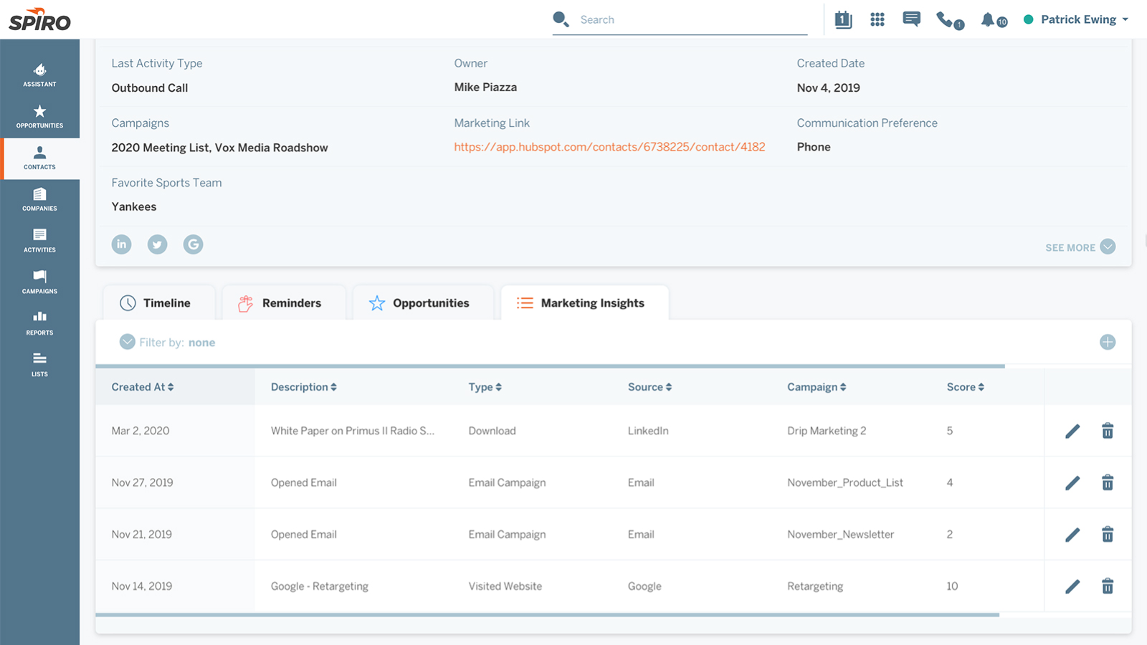The image size is (1147, 645).
Task: Add a new marketing insight with the plus button
Action: tap(1108, 342)
